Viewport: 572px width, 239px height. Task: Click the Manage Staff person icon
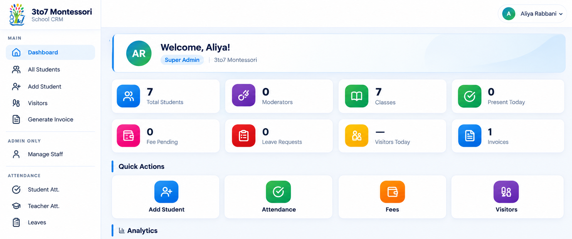point(16,154)
